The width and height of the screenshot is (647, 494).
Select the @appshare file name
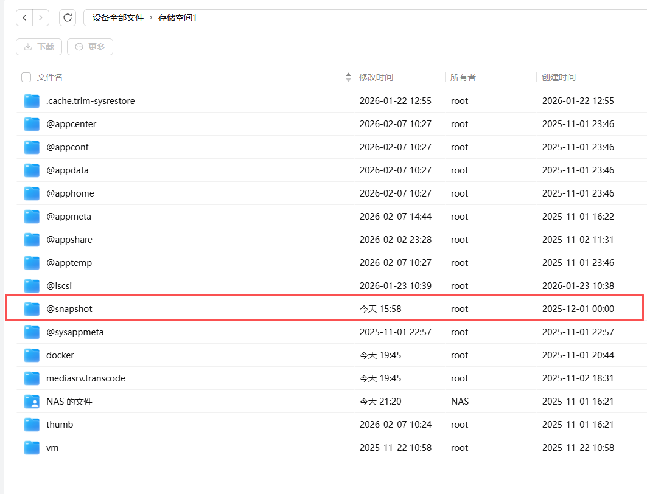pyautogui.click(x=69, y=240)
